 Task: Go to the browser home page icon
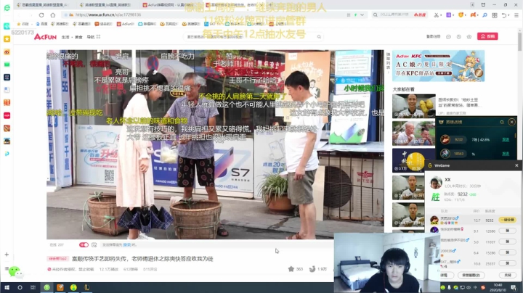[x=53, y=15]
